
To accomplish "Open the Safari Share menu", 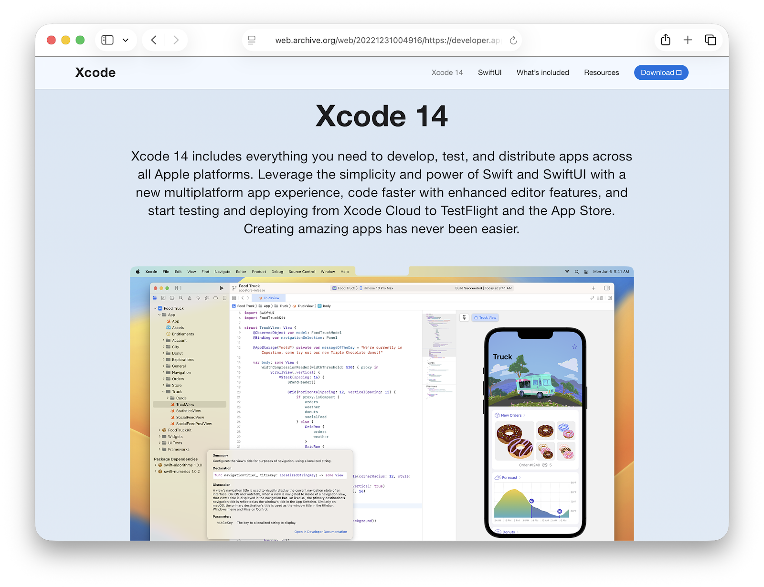I will (666, 40).
